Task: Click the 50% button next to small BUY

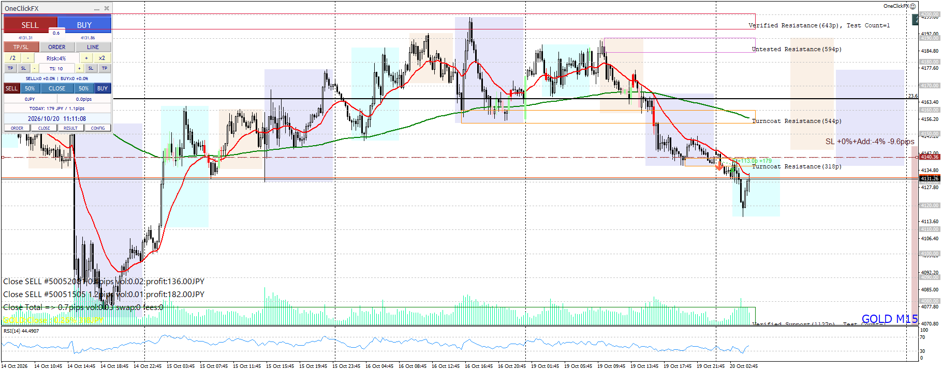Action: click(x=84, y=88)
